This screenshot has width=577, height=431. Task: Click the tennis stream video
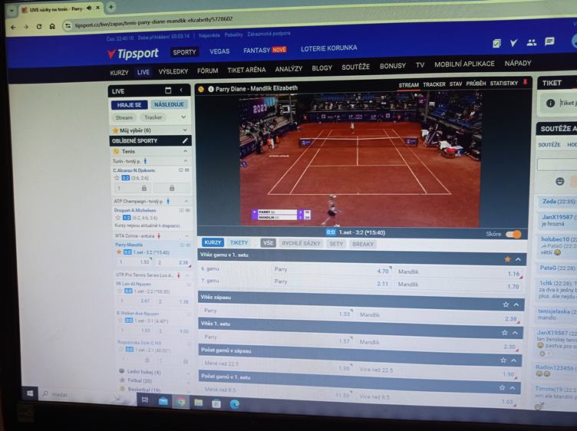click(x=360, y=160)
